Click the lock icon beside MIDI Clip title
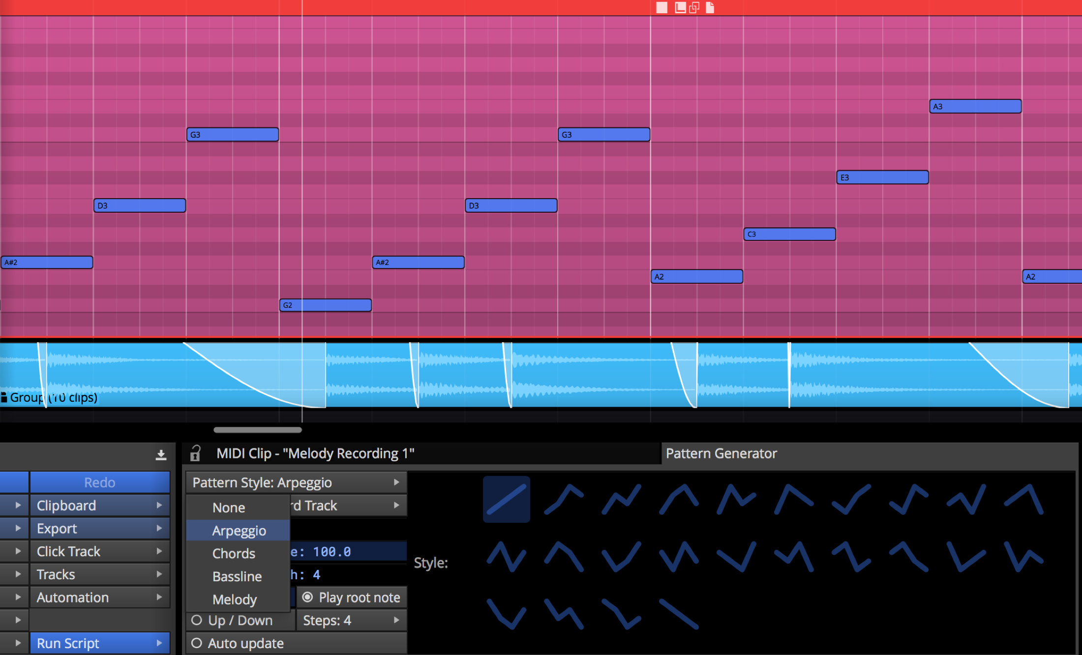The width and height of the screenshot is (1082, 655). [195, 453]
